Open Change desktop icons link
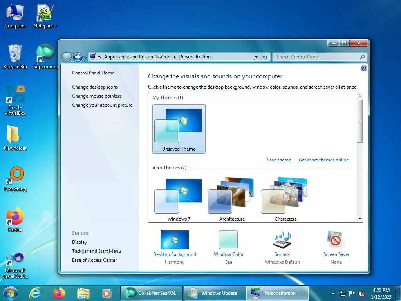The image size is (401, 301). (x=95, y=87)
